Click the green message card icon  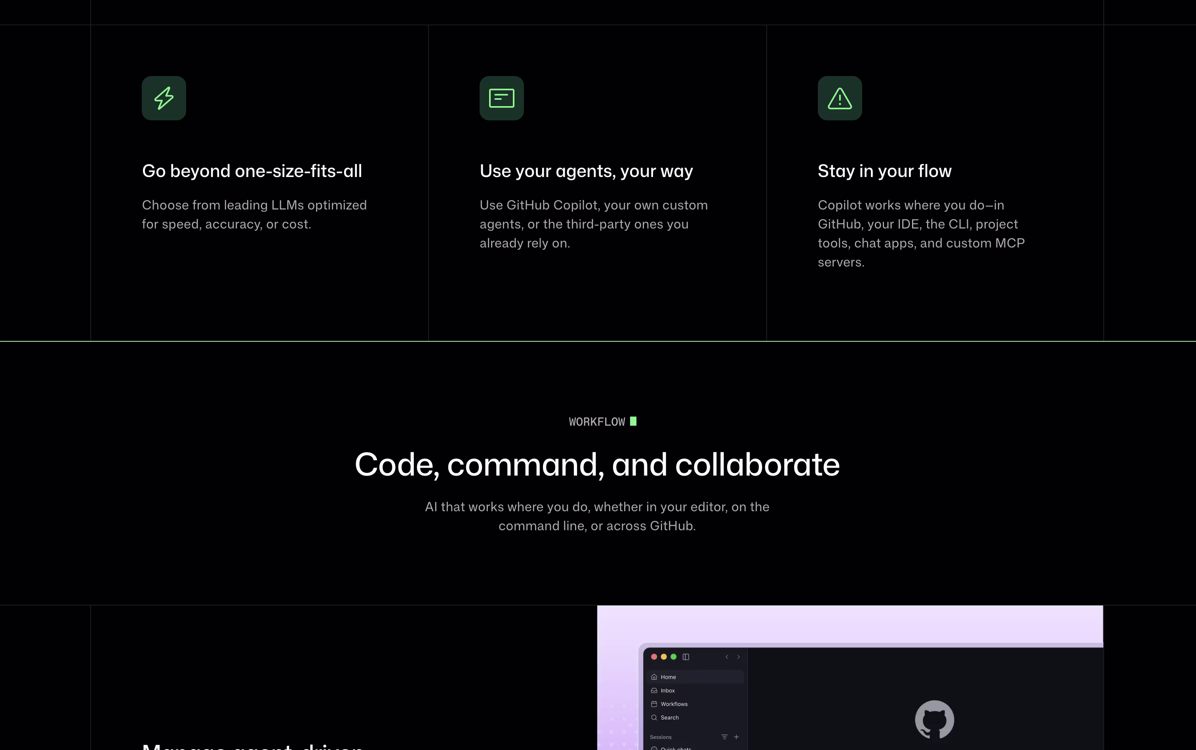501,98
